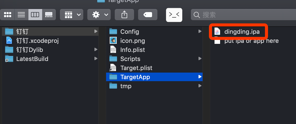Select the 'put ipa or app here' file icon

[217, 41]
